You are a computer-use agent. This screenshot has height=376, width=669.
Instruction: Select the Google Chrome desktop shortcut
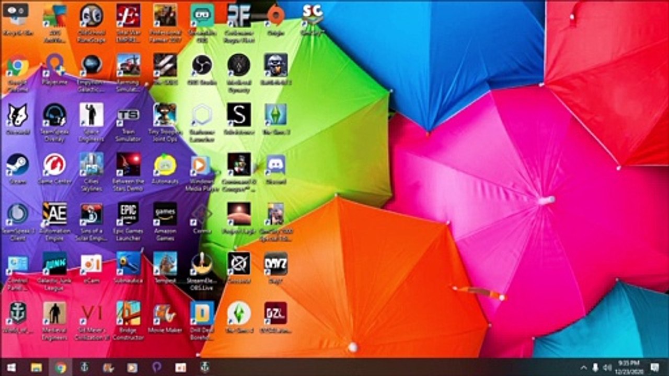point(18,74)
